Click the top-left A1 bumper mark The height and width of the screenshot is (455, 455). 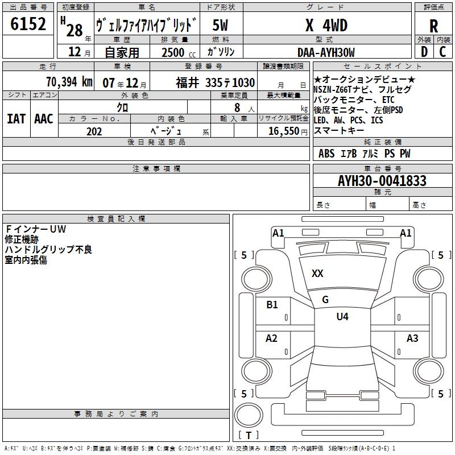[x=278, y=233]
